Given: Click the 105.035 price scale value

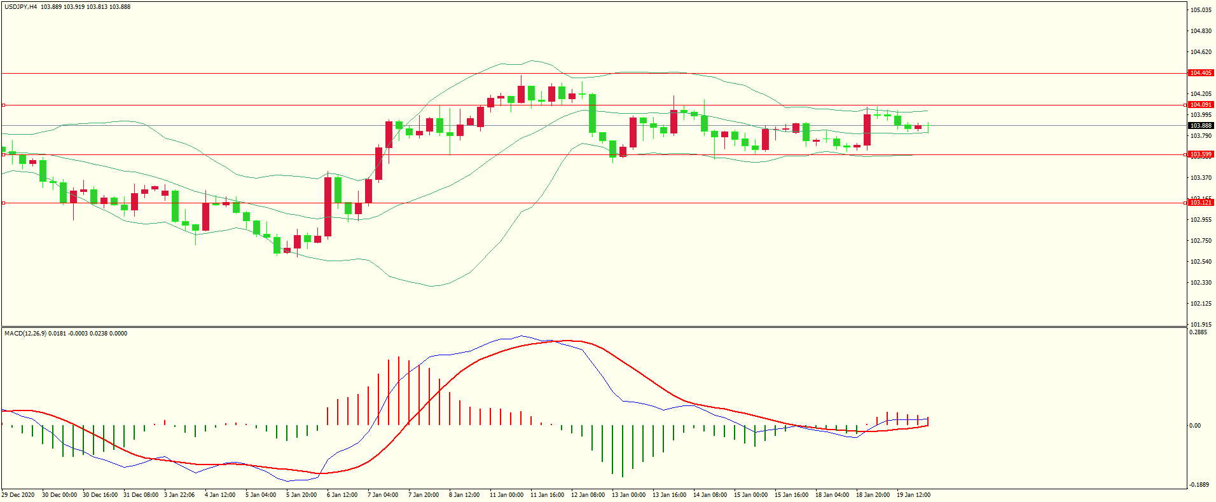Looking at the screenshot, I should tap(1201, 10).
